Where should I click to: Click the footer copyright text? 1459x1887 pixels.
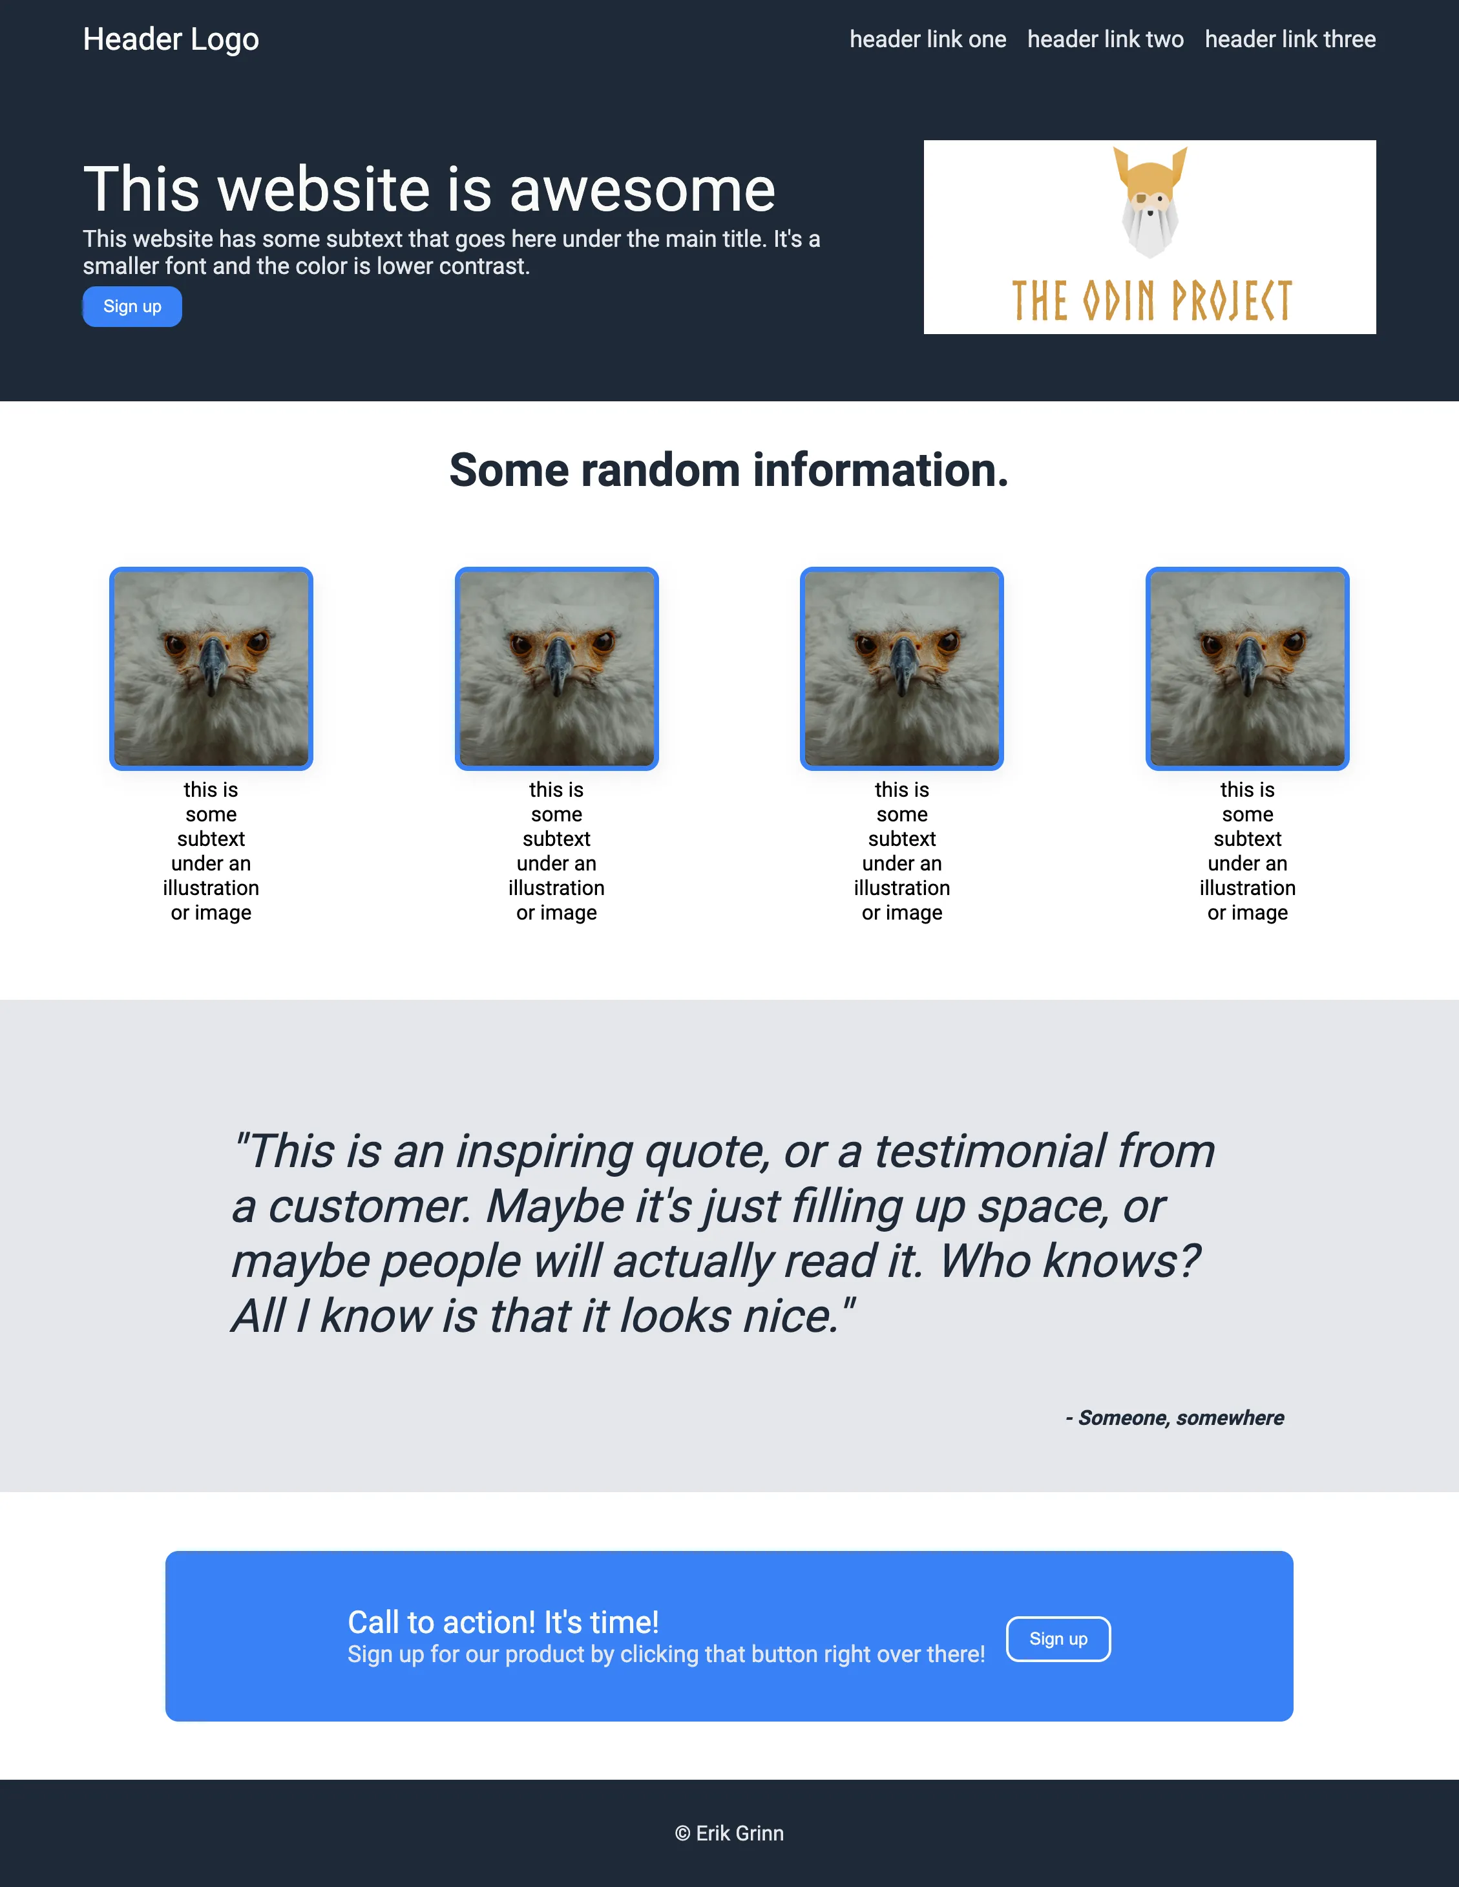[729, 1835]
